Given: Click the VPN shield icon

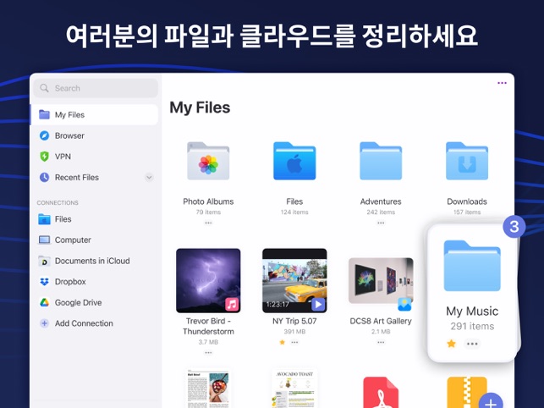Looking at the screenshot, I should (x=44, y=157).
